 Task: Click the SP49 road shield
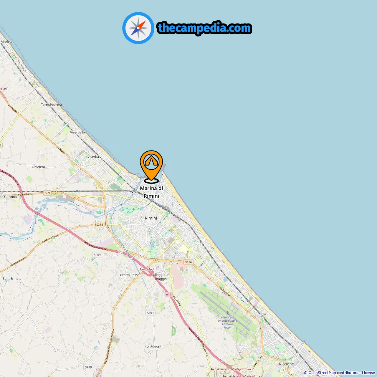pos(88,368)
